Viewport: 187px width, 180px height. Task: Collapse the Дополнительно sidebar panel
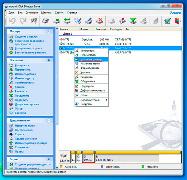coord(49,120)
